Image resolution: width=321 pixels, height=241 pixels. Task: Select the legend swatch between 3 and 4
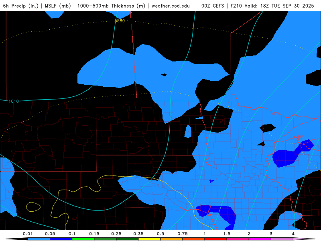pyautogui.click(x=282, y=239)
